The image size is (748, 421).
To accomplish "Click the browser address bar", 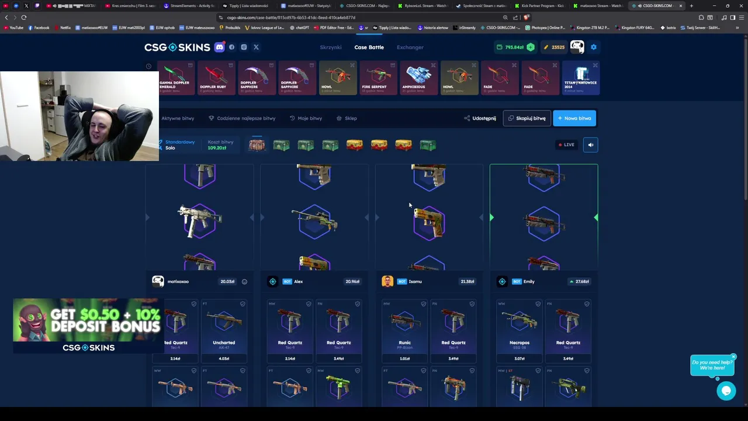I will click(x=362, y=18).
